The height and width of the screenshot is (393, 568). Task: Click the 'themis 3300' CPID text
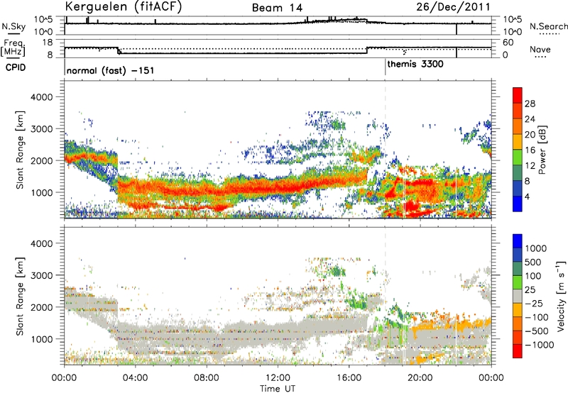(x=415, y=64)
